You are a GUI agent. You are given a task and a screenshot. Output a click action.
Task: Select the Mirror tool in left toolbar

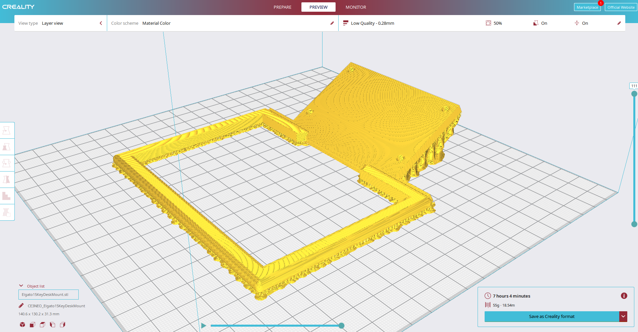6,180
